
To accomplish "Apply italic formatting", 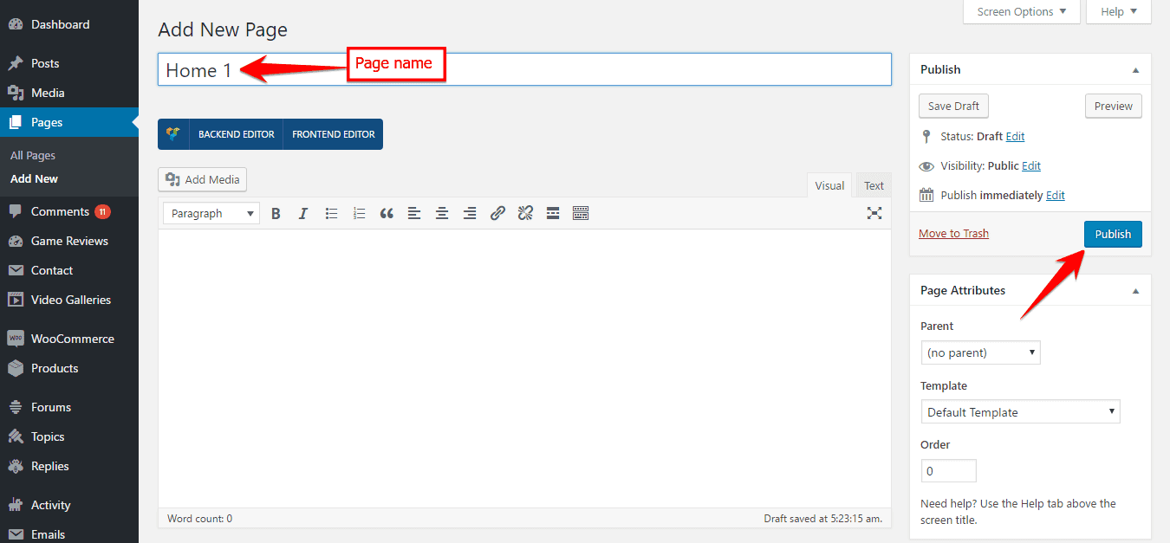I will pyautogui.click(x=303, y=212).
